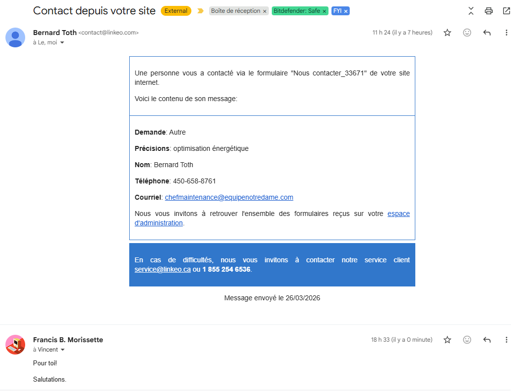Viewport: 511px width, 391px height.
Task: Remove the "Boîte de réception" label
Action: point(264,11)
